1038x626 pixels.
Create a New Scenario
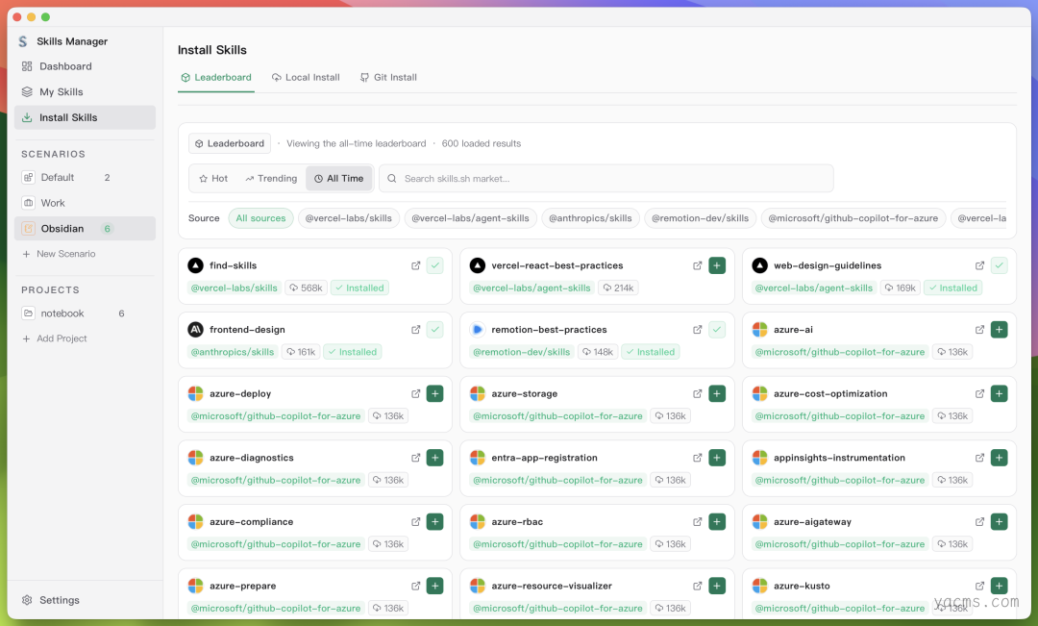pyautogui.click(x=59, y=254)
